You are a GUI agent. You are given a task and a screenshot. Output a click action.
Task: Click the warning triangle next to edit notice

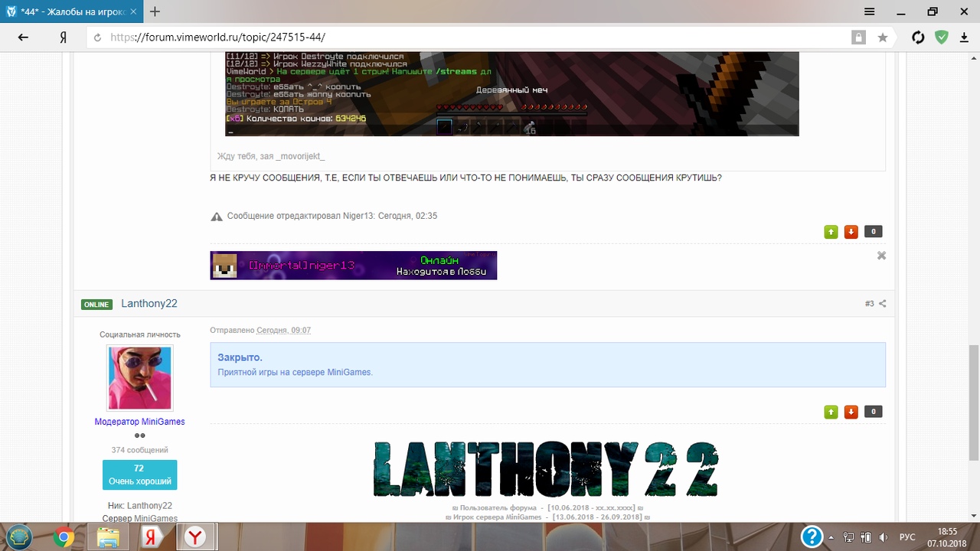tap(217, 217)
